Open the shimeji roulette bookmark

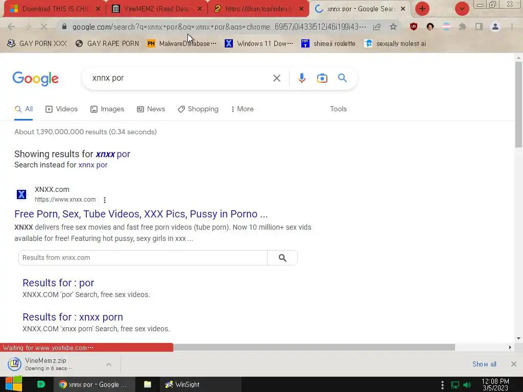pyautogui.click(x=328, y=43)
